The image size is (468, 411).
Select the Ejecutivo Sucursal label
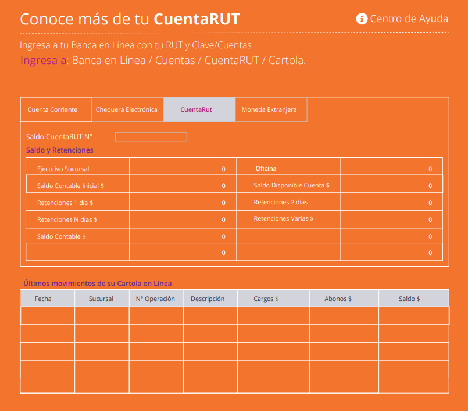[x=63, y=169]
